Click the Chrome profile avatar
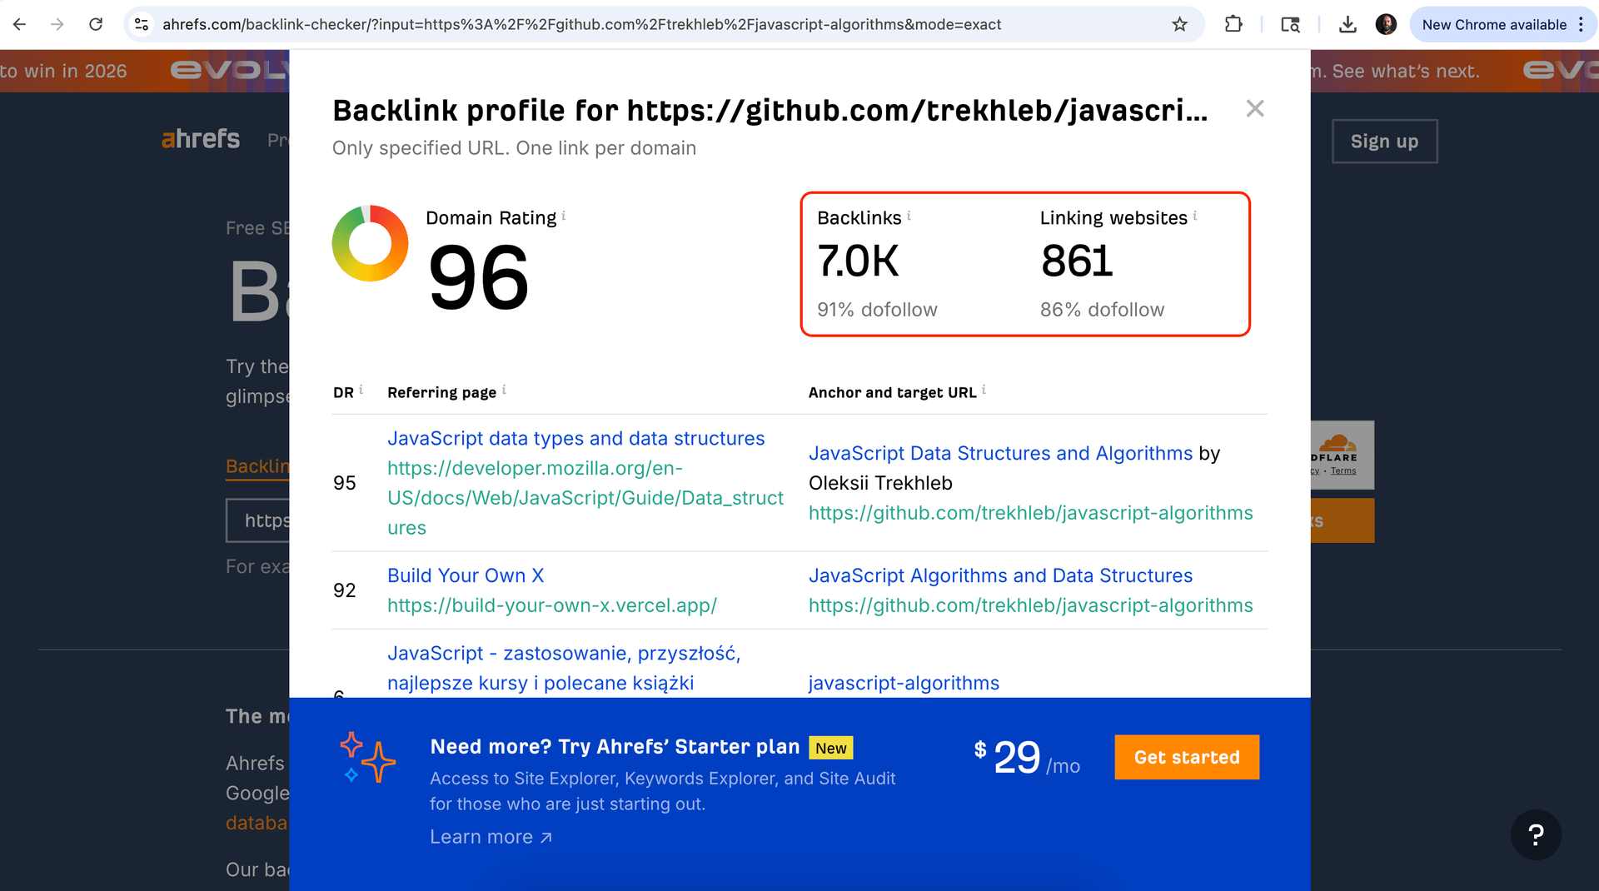 pos(1386,24)
